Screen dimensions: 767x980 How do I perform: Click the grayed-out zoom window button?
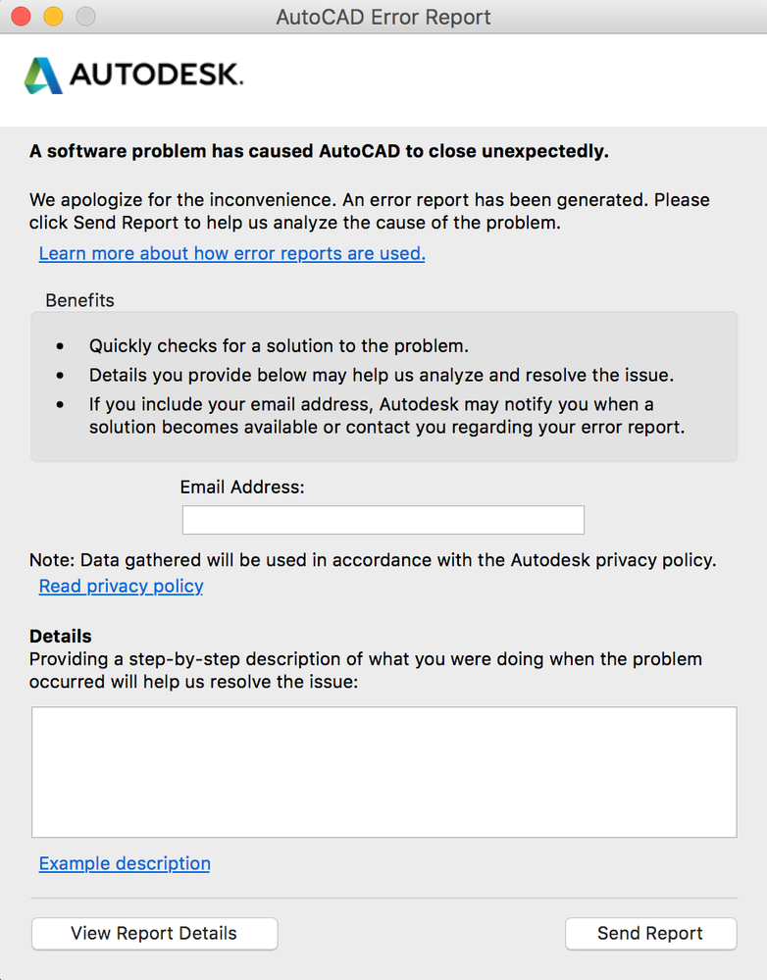85,17
